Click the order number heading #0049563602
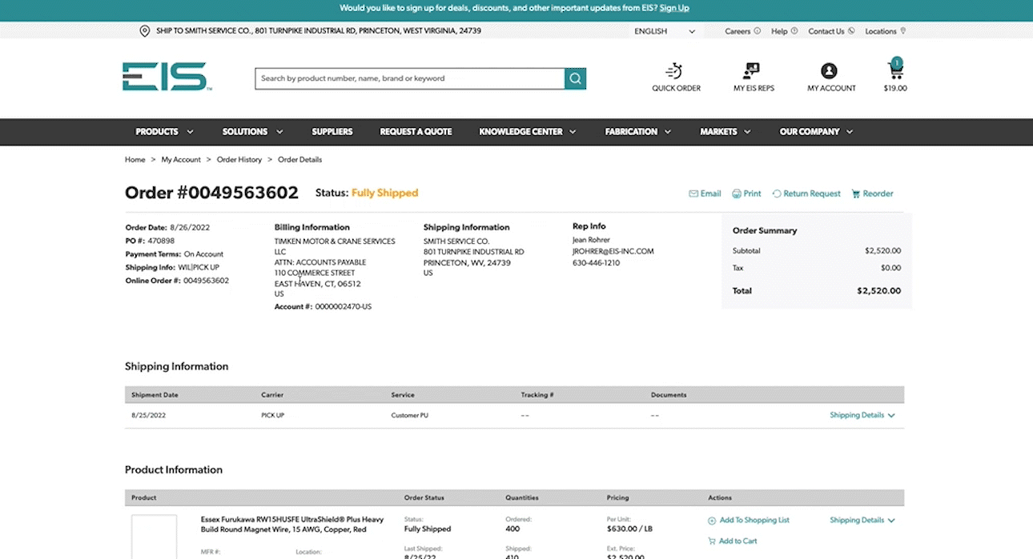Image resolution: width=1033 pixels, height=559 pixels. (211, 193)
